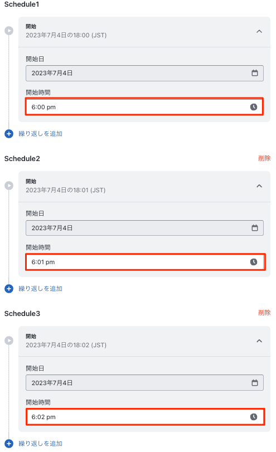The width and height of the screenshot is (276, 452).
Task: Collapse Schedule3 start panel with chevron
Action: (259, 341)
